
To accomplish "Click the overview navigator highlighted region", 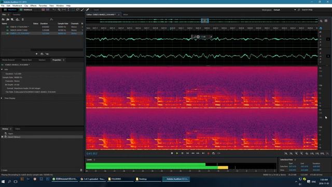I will point(205,21).
